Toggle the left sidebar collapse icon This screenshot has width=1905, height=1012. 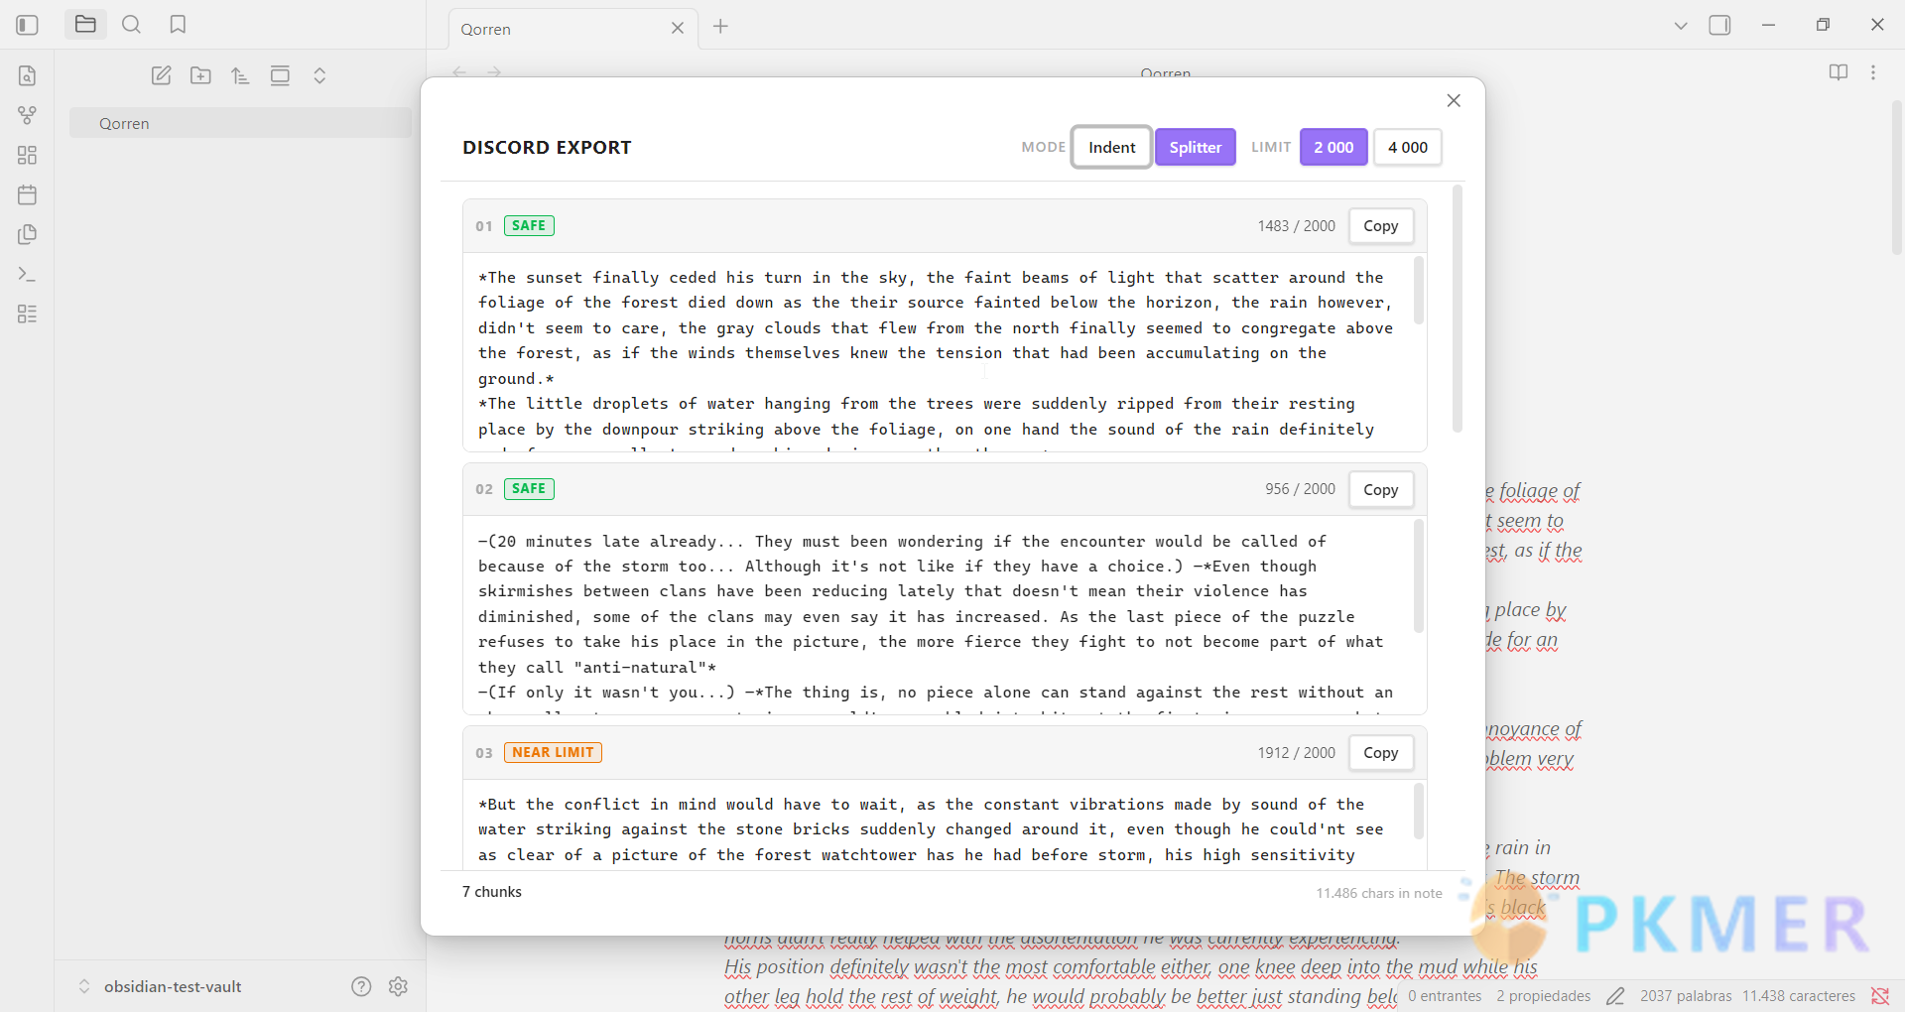tap(27, 25)
